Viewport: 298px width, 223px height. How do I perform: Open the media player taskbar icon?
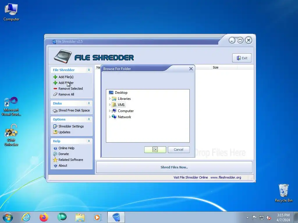click(98, 217)
